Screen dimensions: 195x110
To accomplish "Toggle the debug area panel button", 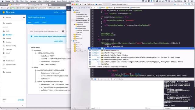I will 189,4.
